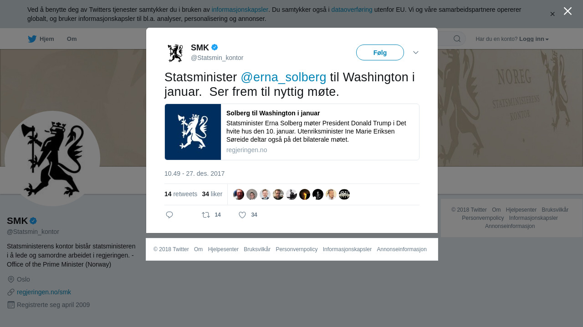Like the tweet with the heart icon
Viewport: 583px width, 327px height.
pos(242,215)
